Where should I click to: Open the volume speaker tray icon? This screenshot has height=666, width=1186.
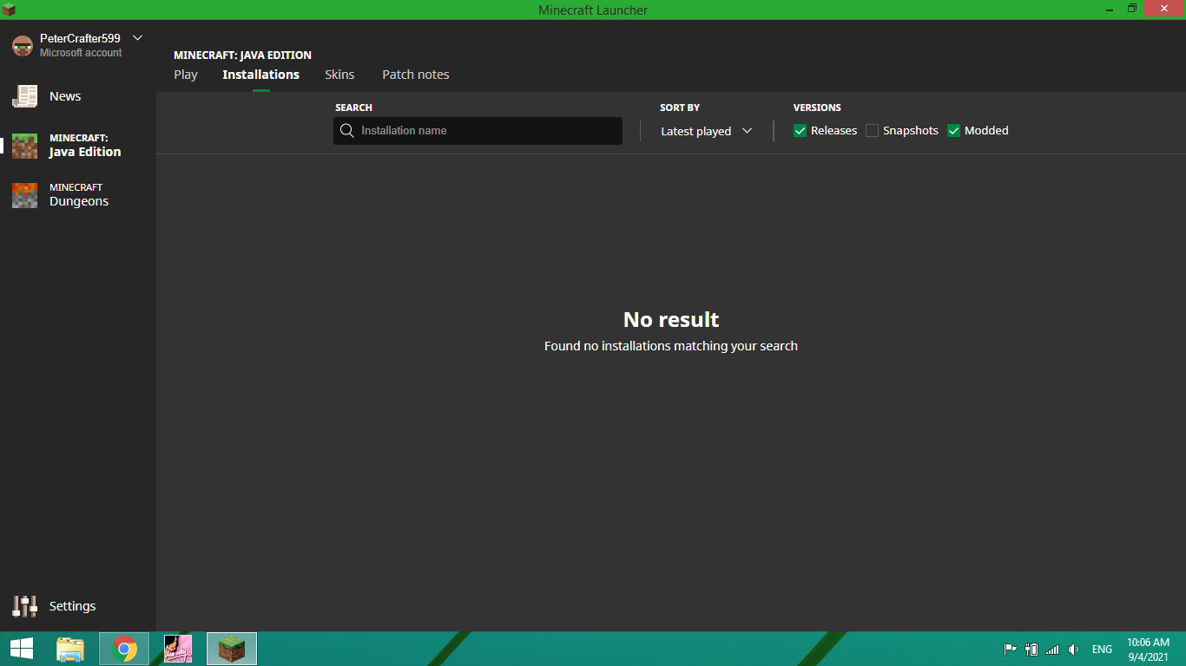pyautogui.click(x=1074, y=650)
